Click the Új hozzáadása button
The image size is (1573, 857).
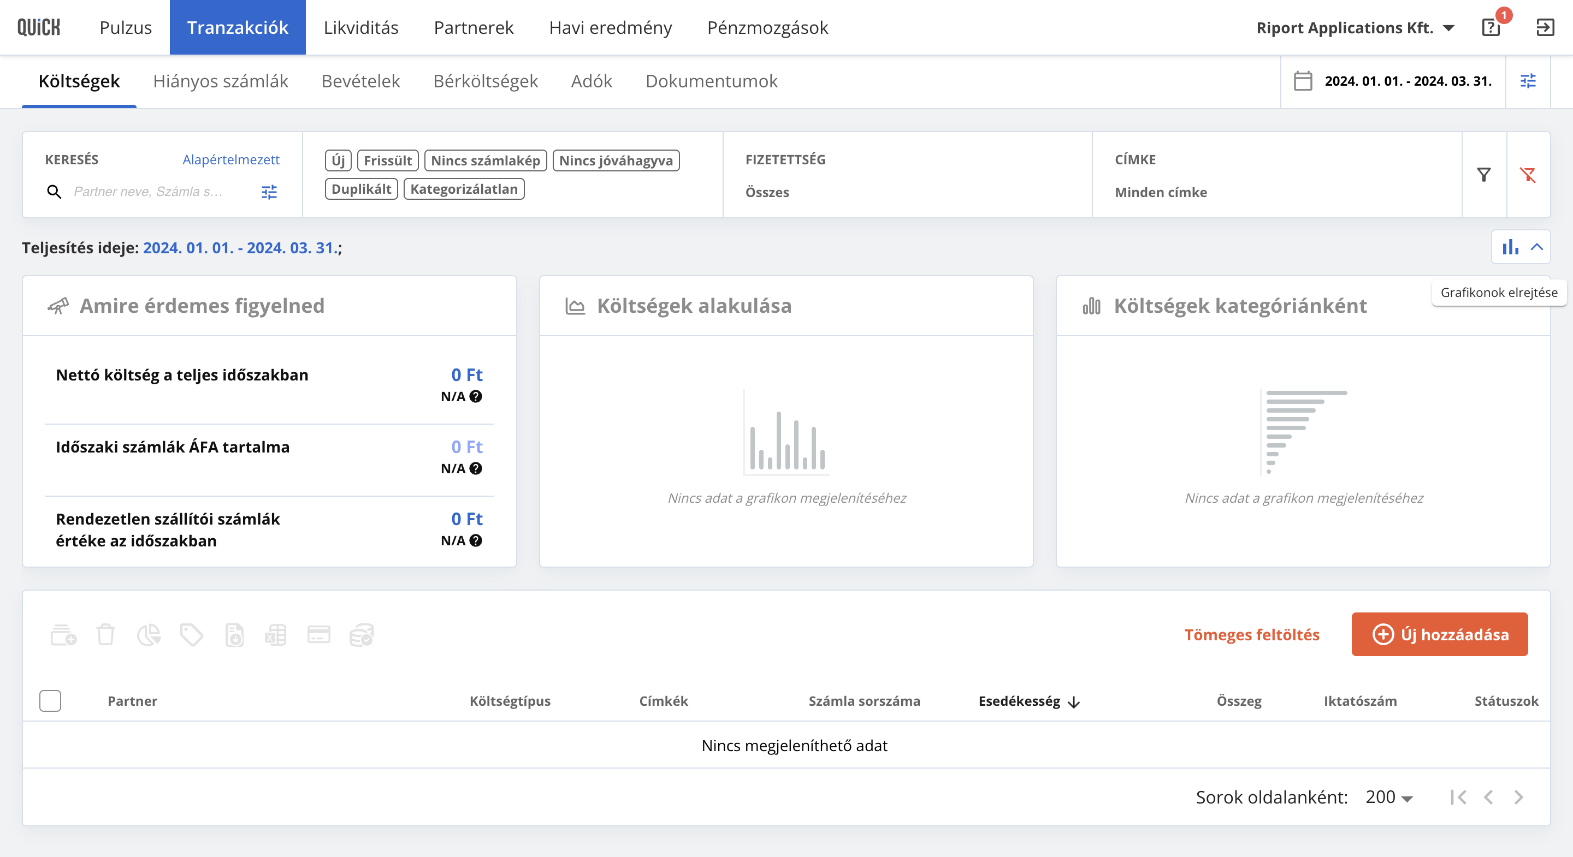[x=1439, y=634]
